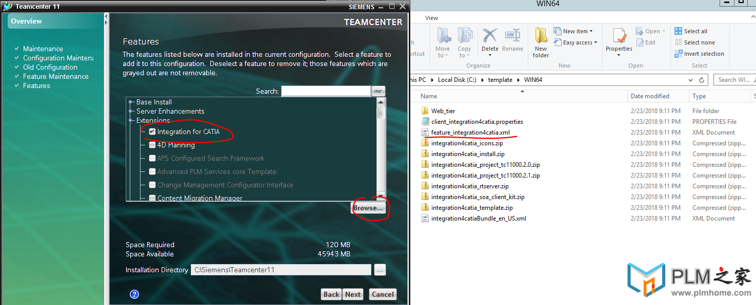Image resolution: width=756 pixels, height=305 pixels.
Task: Collapse the Extensions tree node
Action: (x=132, y=120)
